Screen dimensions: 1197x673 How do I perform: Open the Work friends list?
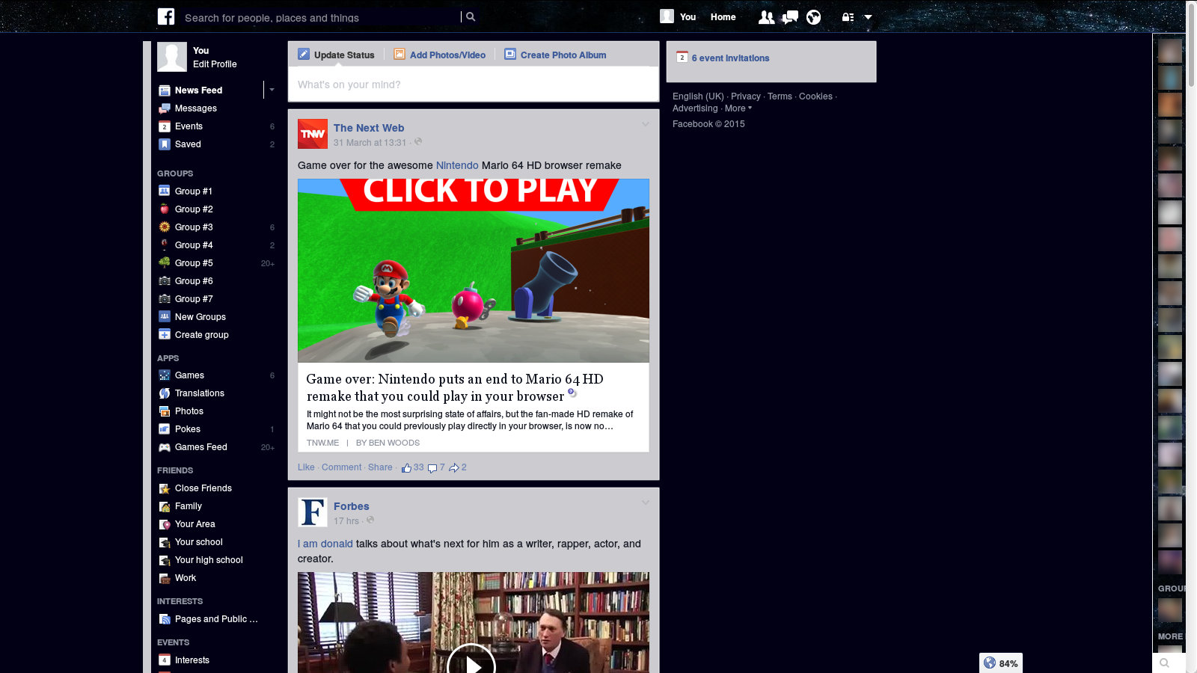coord(186,578)
